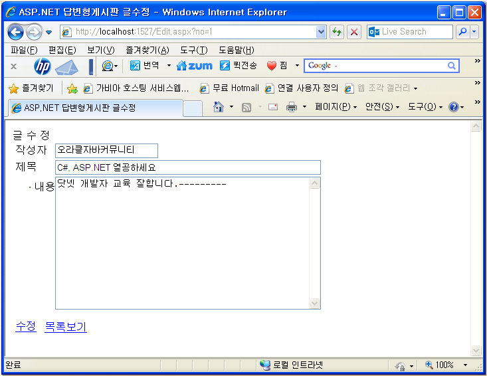Image resolution: width=487 pixels, height=376 pixels.
Task: Open the 무료 Hotmail favorite link
Action: (x=229, y=88)
